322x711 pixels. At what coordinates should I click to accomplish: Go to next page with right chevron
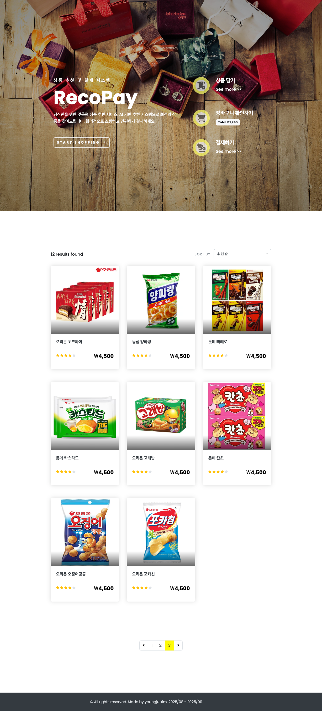point(178,645)
